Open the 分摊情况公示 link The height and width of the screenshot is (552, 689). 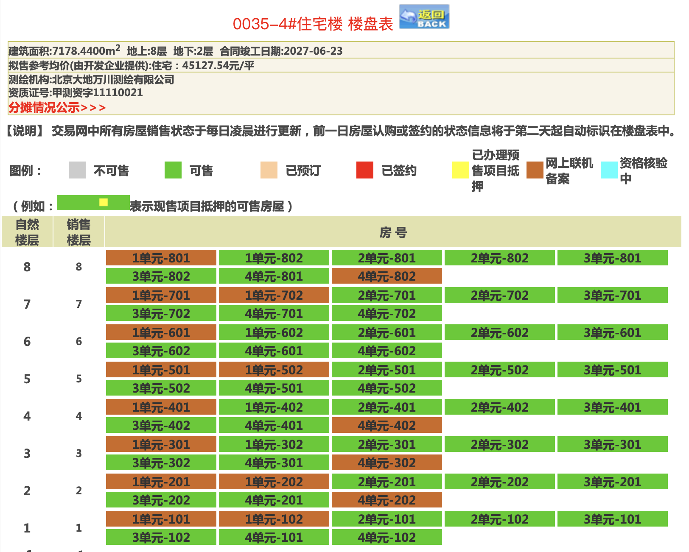(57, 108)
